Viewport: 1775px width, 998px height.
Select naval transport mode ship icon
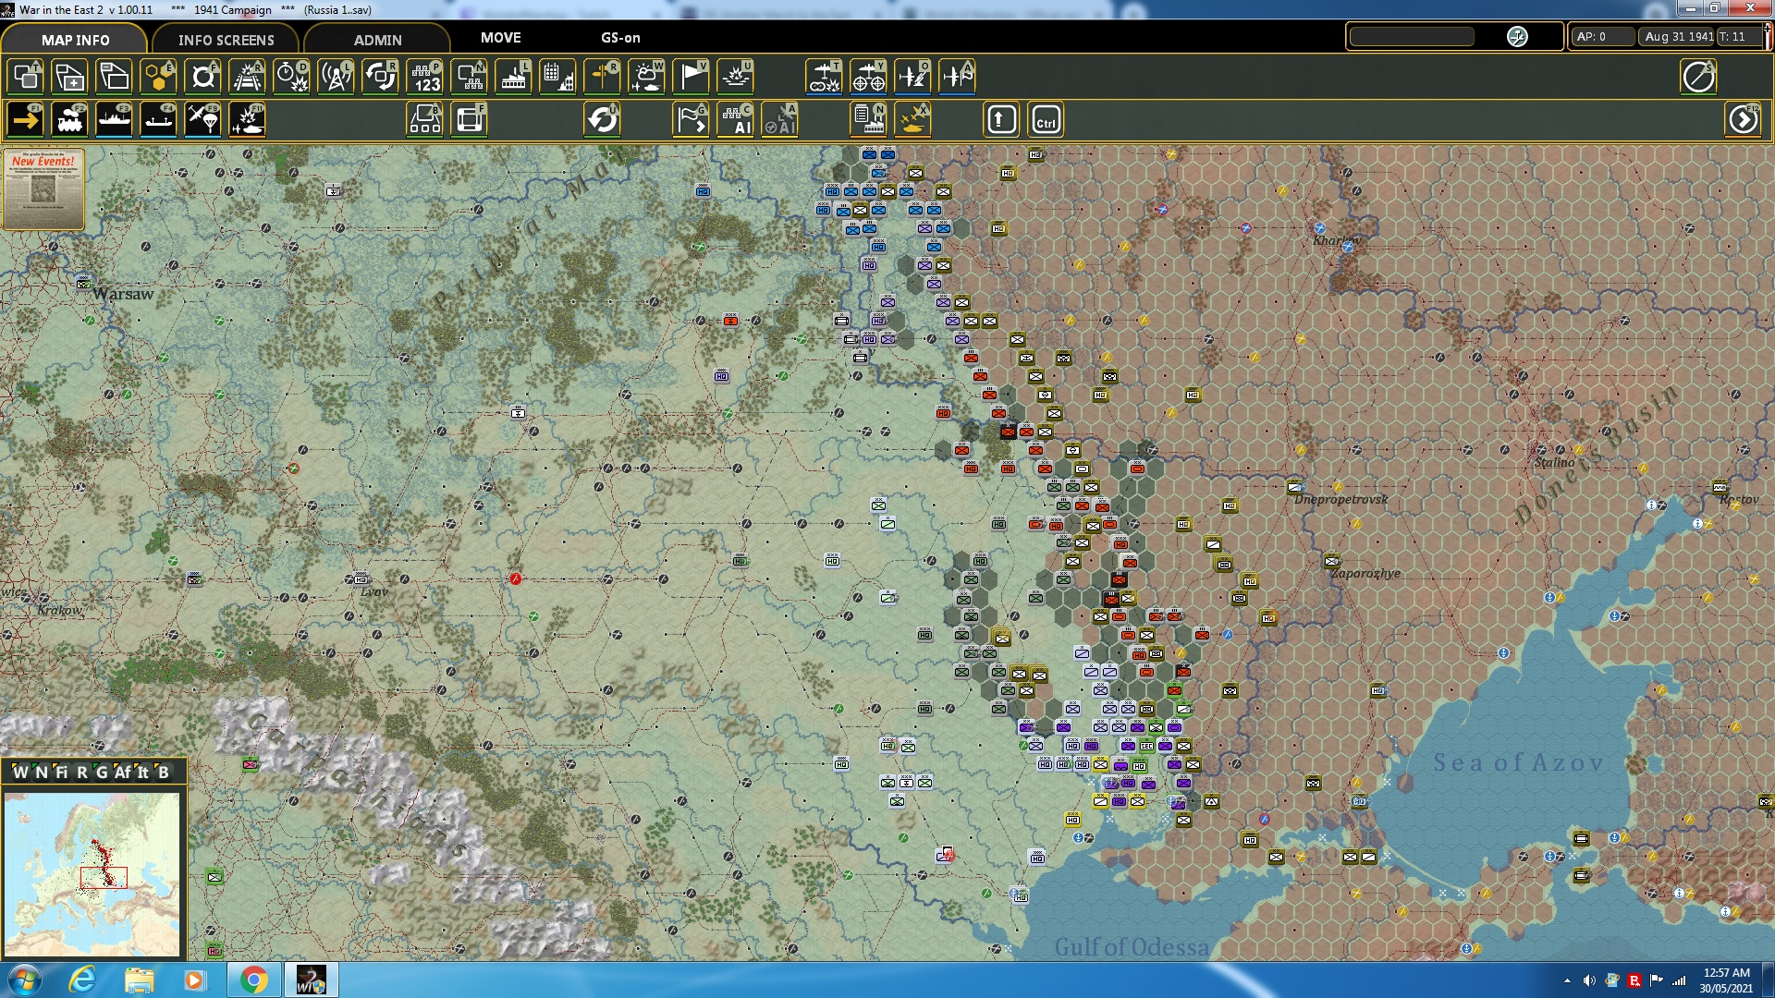[x=114, y=120]
